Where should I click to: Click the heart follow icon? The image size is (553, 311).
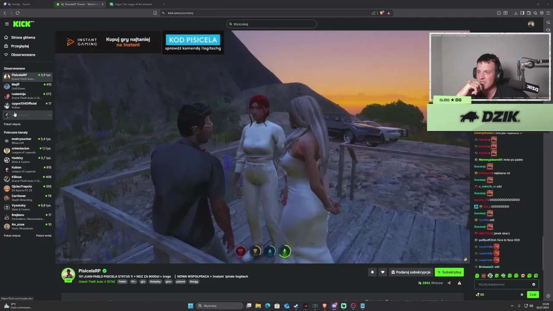(x=382, y=272)
